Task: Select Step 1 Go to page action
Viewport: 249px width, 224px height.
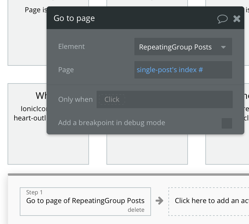Action: pos(85,201)
